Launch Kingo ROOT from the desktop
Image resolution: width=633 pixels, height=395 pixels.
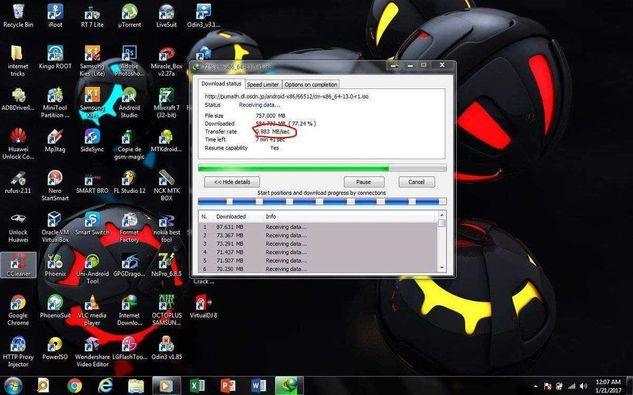[55, 57]
